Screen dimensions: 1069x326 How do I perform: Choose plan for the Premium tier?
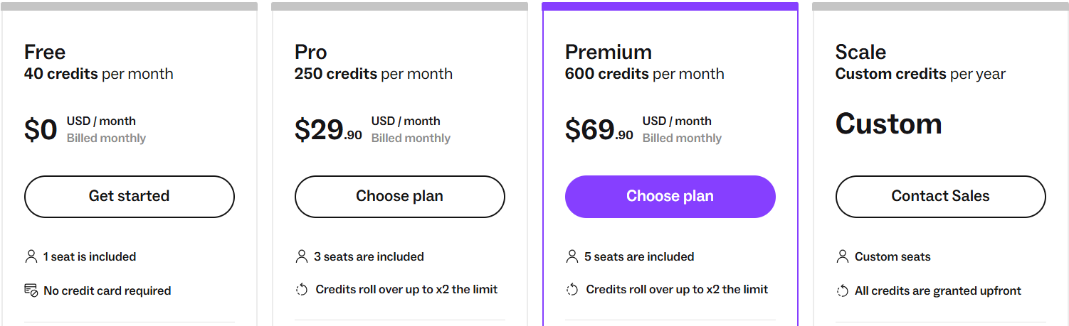point(670,196)
